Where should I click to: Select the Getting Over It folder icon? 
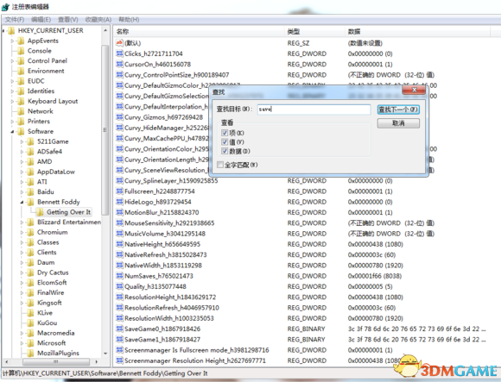point(41,212)
